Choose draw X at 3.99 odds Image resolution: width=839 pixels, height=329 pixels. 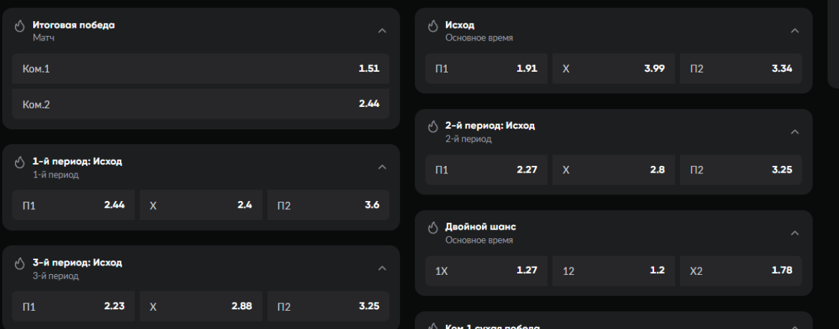click(x=613, y=68)
